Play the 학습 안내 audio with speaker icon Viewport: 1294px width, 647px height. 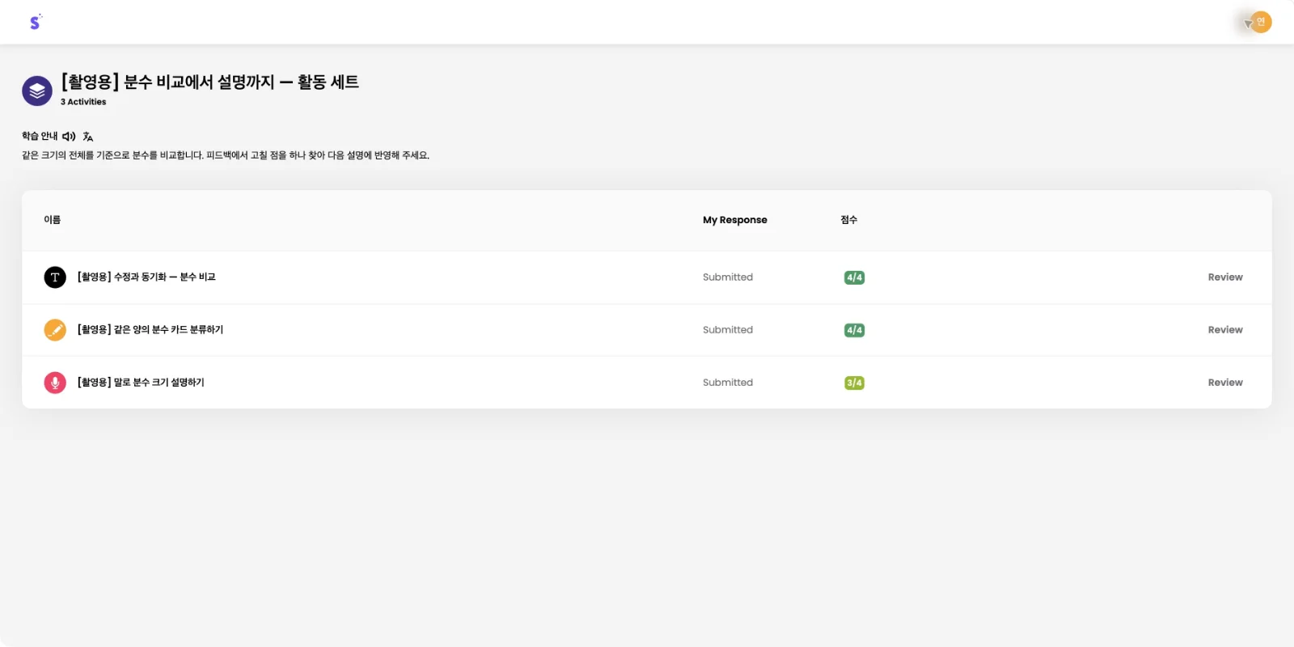pyautogui.click(x=69, y=137)
